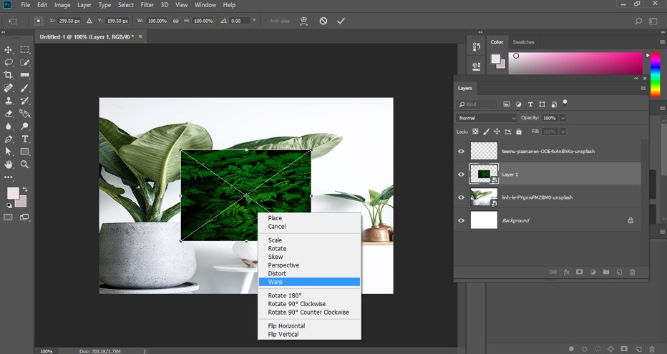Hide the Background layer

pos(461,220)
